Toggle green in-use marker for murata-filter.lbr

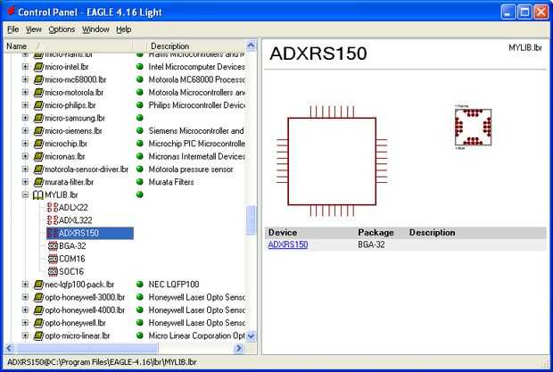pyautogui.click(x=140, y=182)
